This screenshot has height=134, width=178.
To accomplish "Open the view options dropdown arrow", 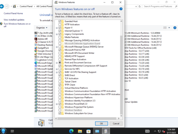I will (169, 28).
